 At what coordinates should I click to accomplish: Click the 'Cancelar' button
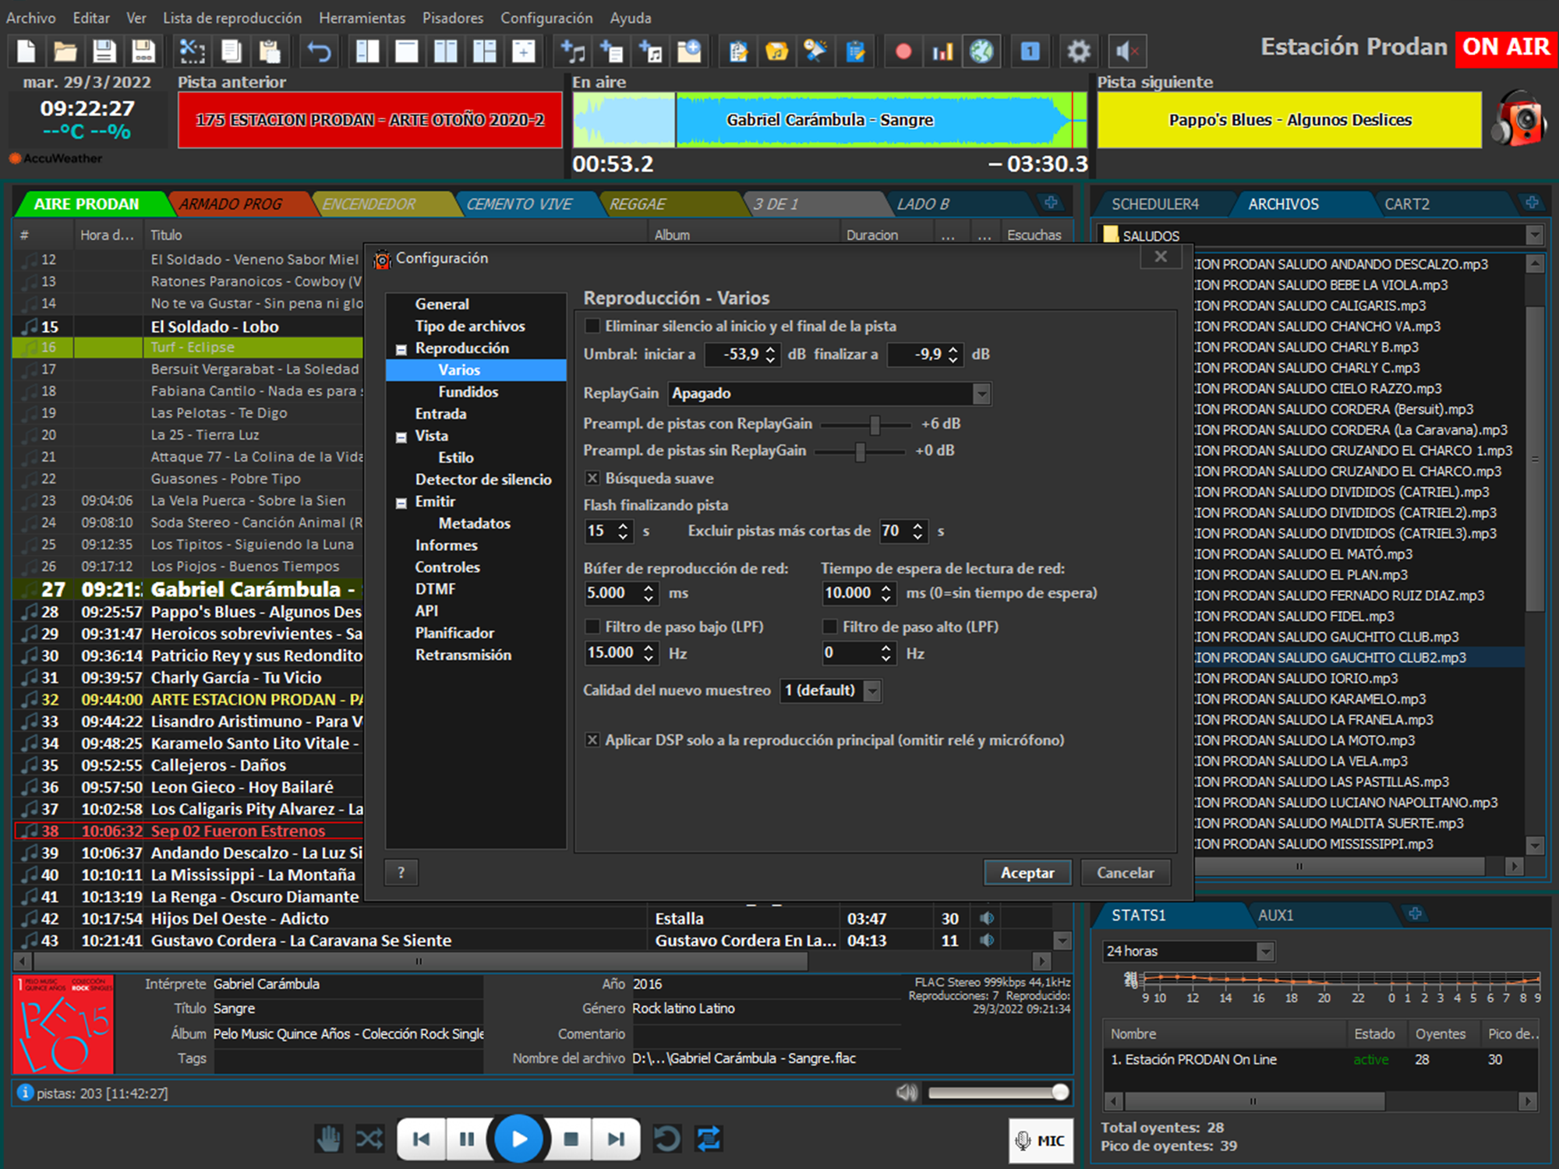point(1125,873)
